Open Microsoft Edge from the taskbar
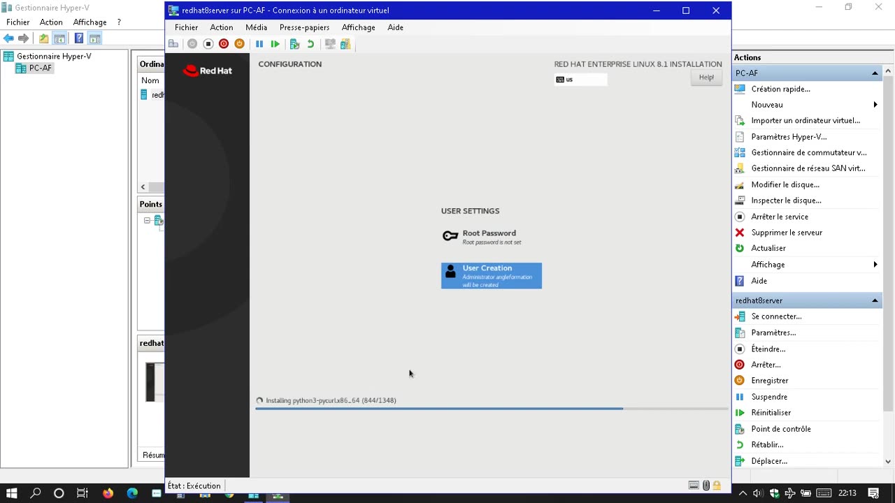 [x=132, y=493]
